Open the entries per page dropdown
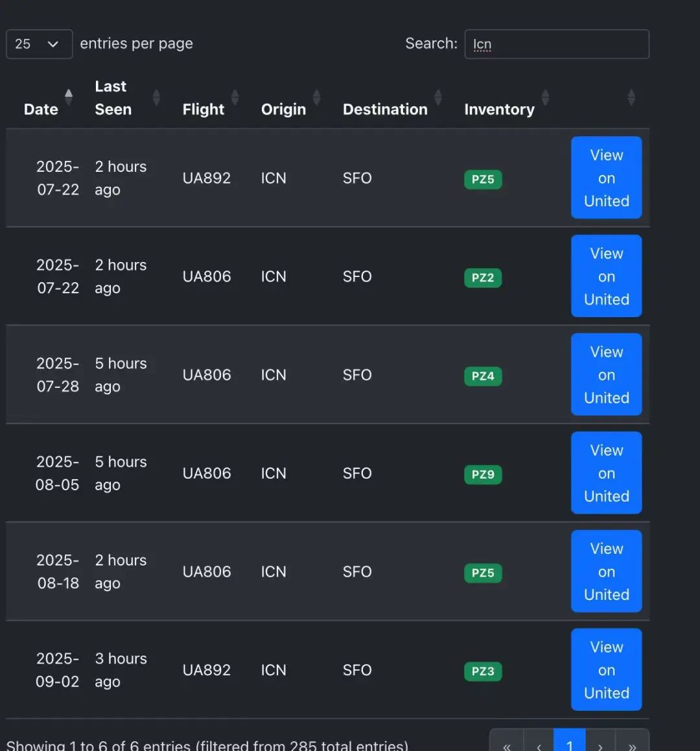 [x=39, y=44]
